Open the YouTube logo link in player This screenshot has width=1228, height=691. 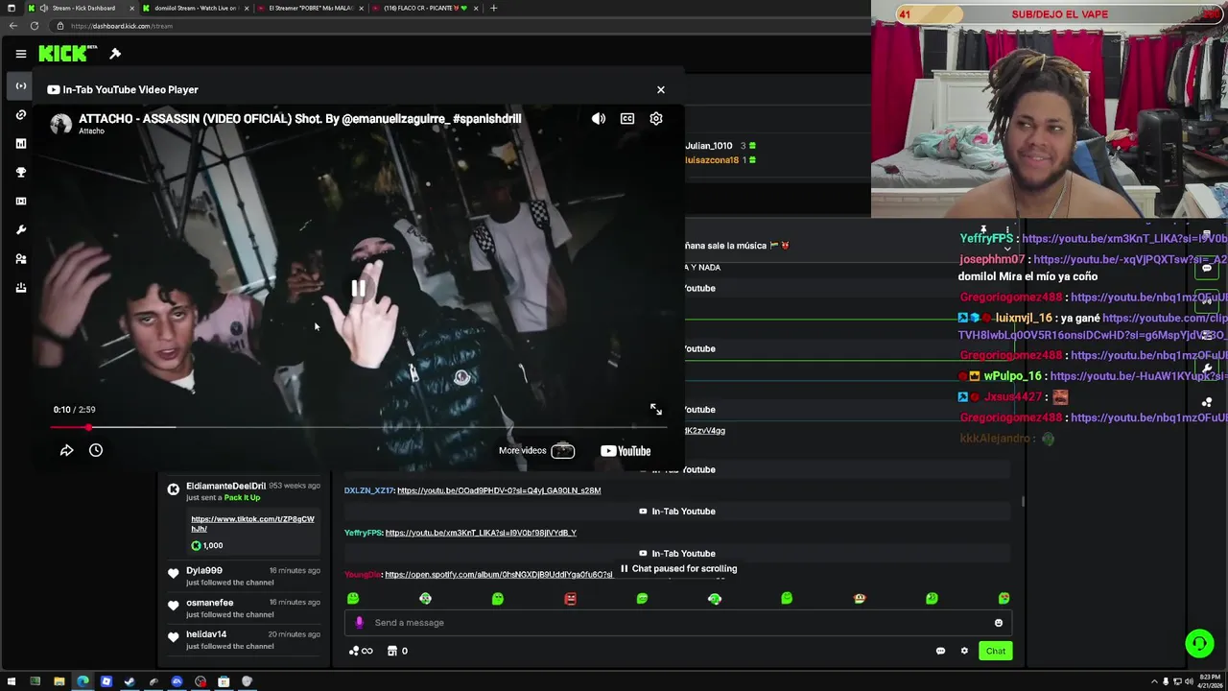tap(626, 451)
